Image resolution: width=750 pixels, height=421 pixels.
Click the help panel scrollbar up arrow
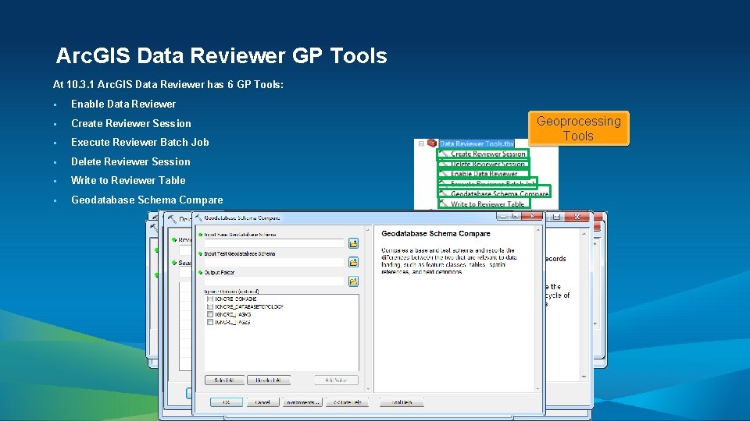[537, 231]
